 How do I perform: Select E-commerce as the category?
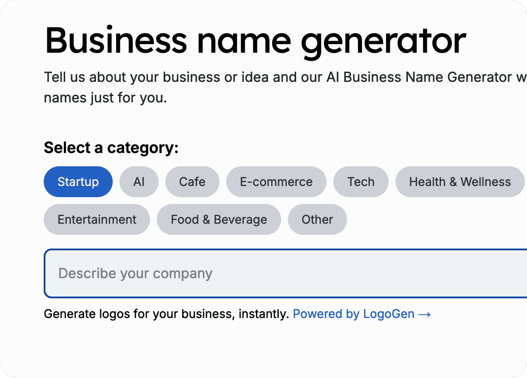click(x=276, y=182)
